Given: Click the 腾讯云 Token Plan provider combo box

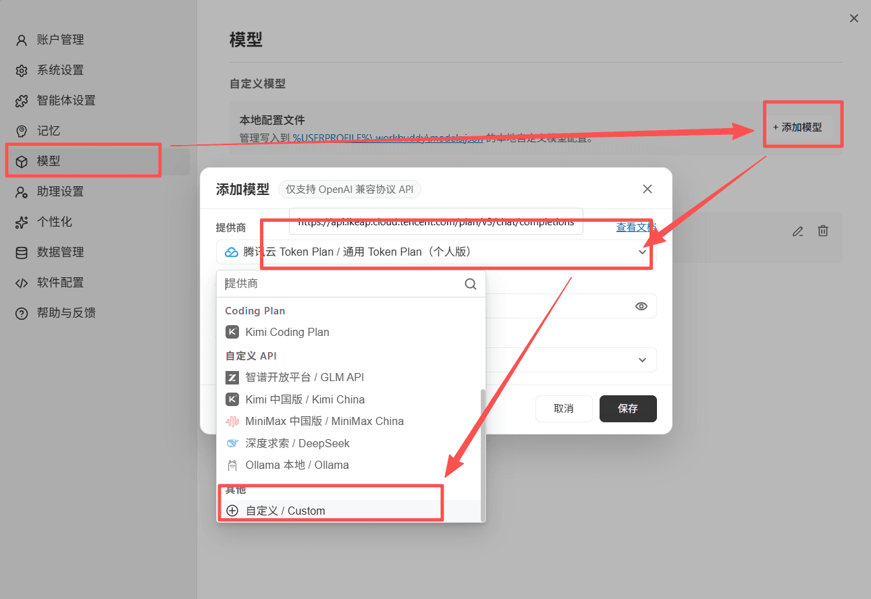Looking at the screenshot, I should coord(436,252).
